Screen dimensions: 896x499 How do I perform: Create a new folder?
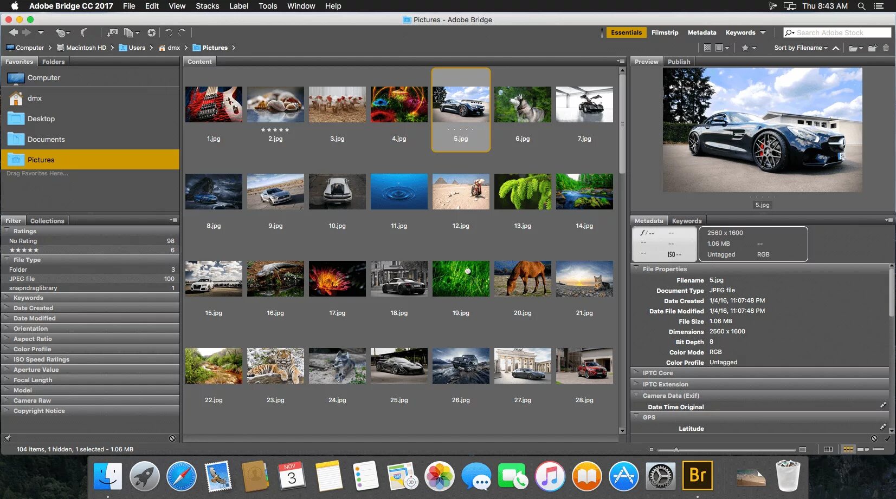click(x=872, y=48)
